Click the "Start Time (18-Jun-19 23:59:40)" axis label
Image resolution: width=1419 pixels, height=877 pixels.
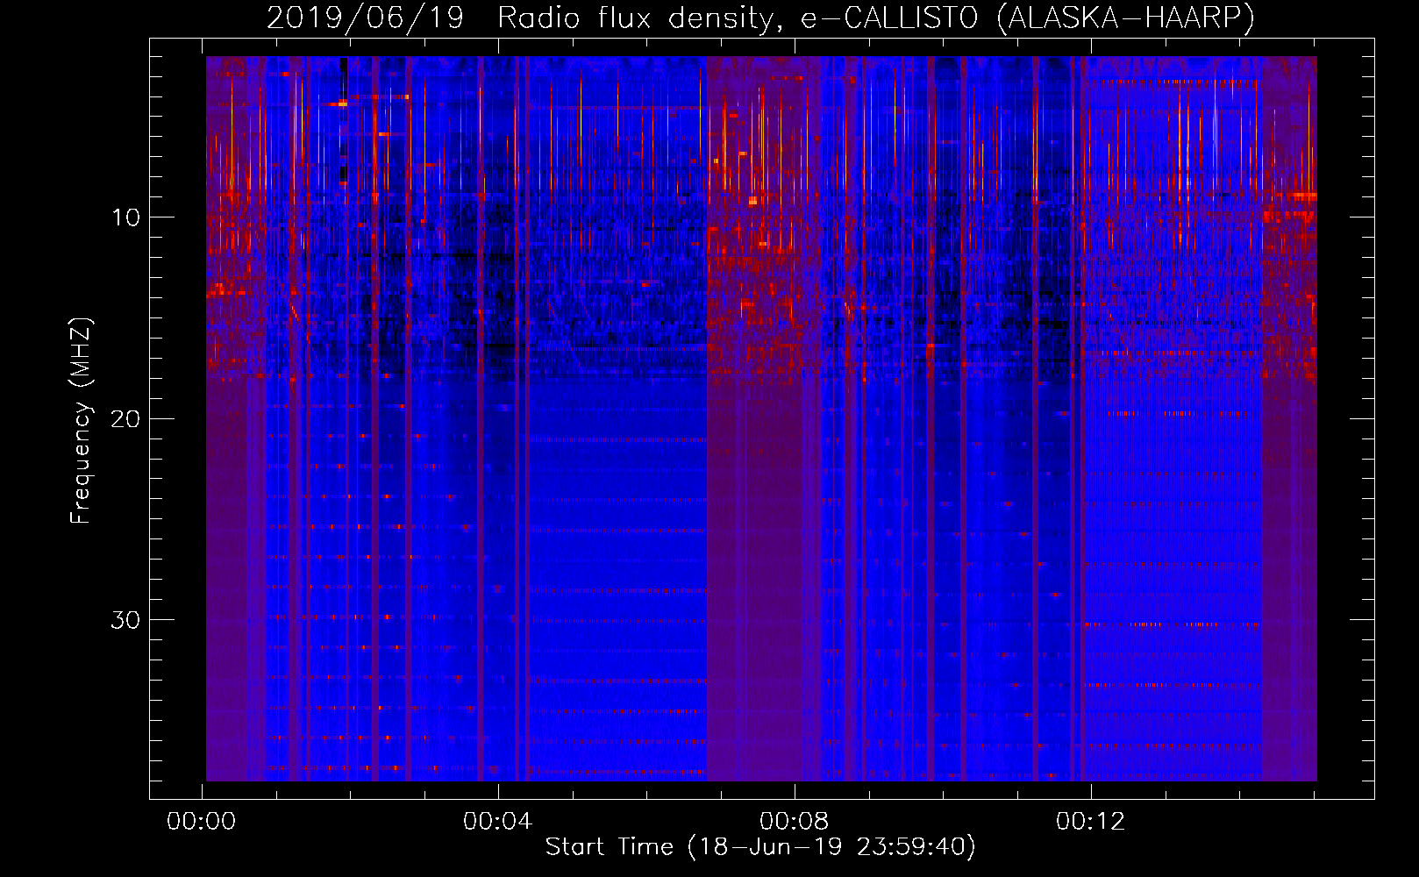click(760, 847)
